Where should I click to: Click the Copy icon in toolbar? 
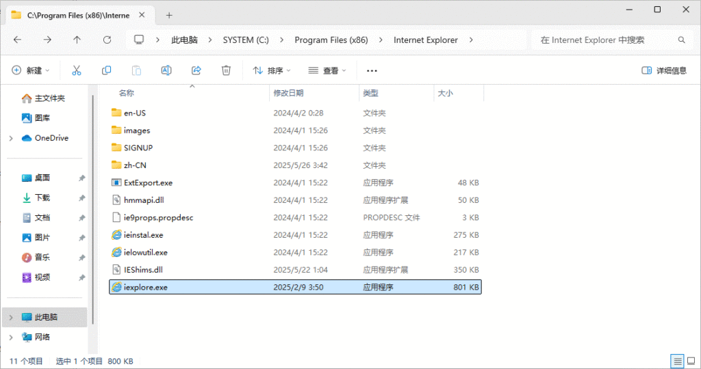(106, 70)
